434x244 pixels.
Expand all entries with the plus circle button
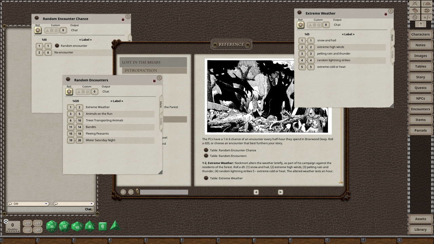(x=123, y=192)
